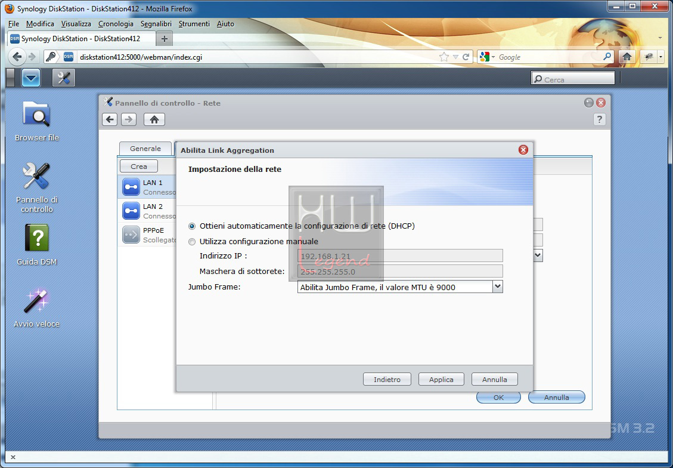This screenshot has width=673, height=468.
Task: Click the Firefox forward arrow button
Action: pyautogui.click(x=32, y=56)
